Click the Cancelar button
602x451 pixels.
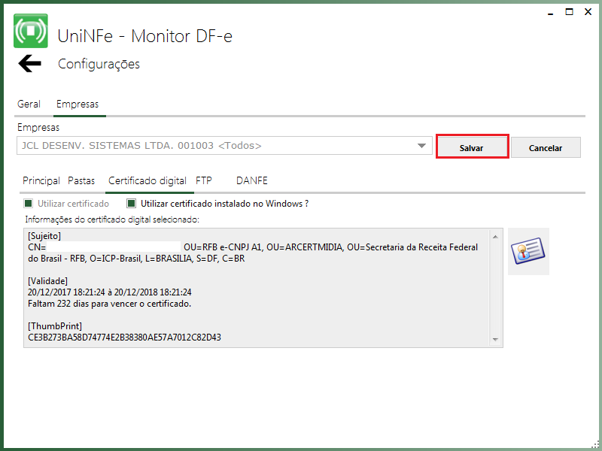coord(546,147)
